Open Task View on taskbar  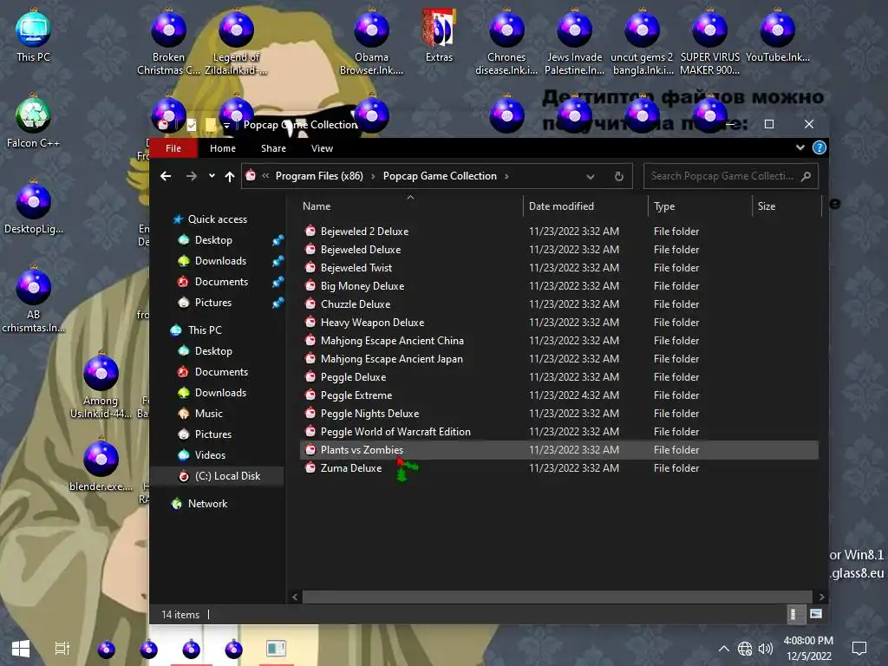(x=62, y=649)
